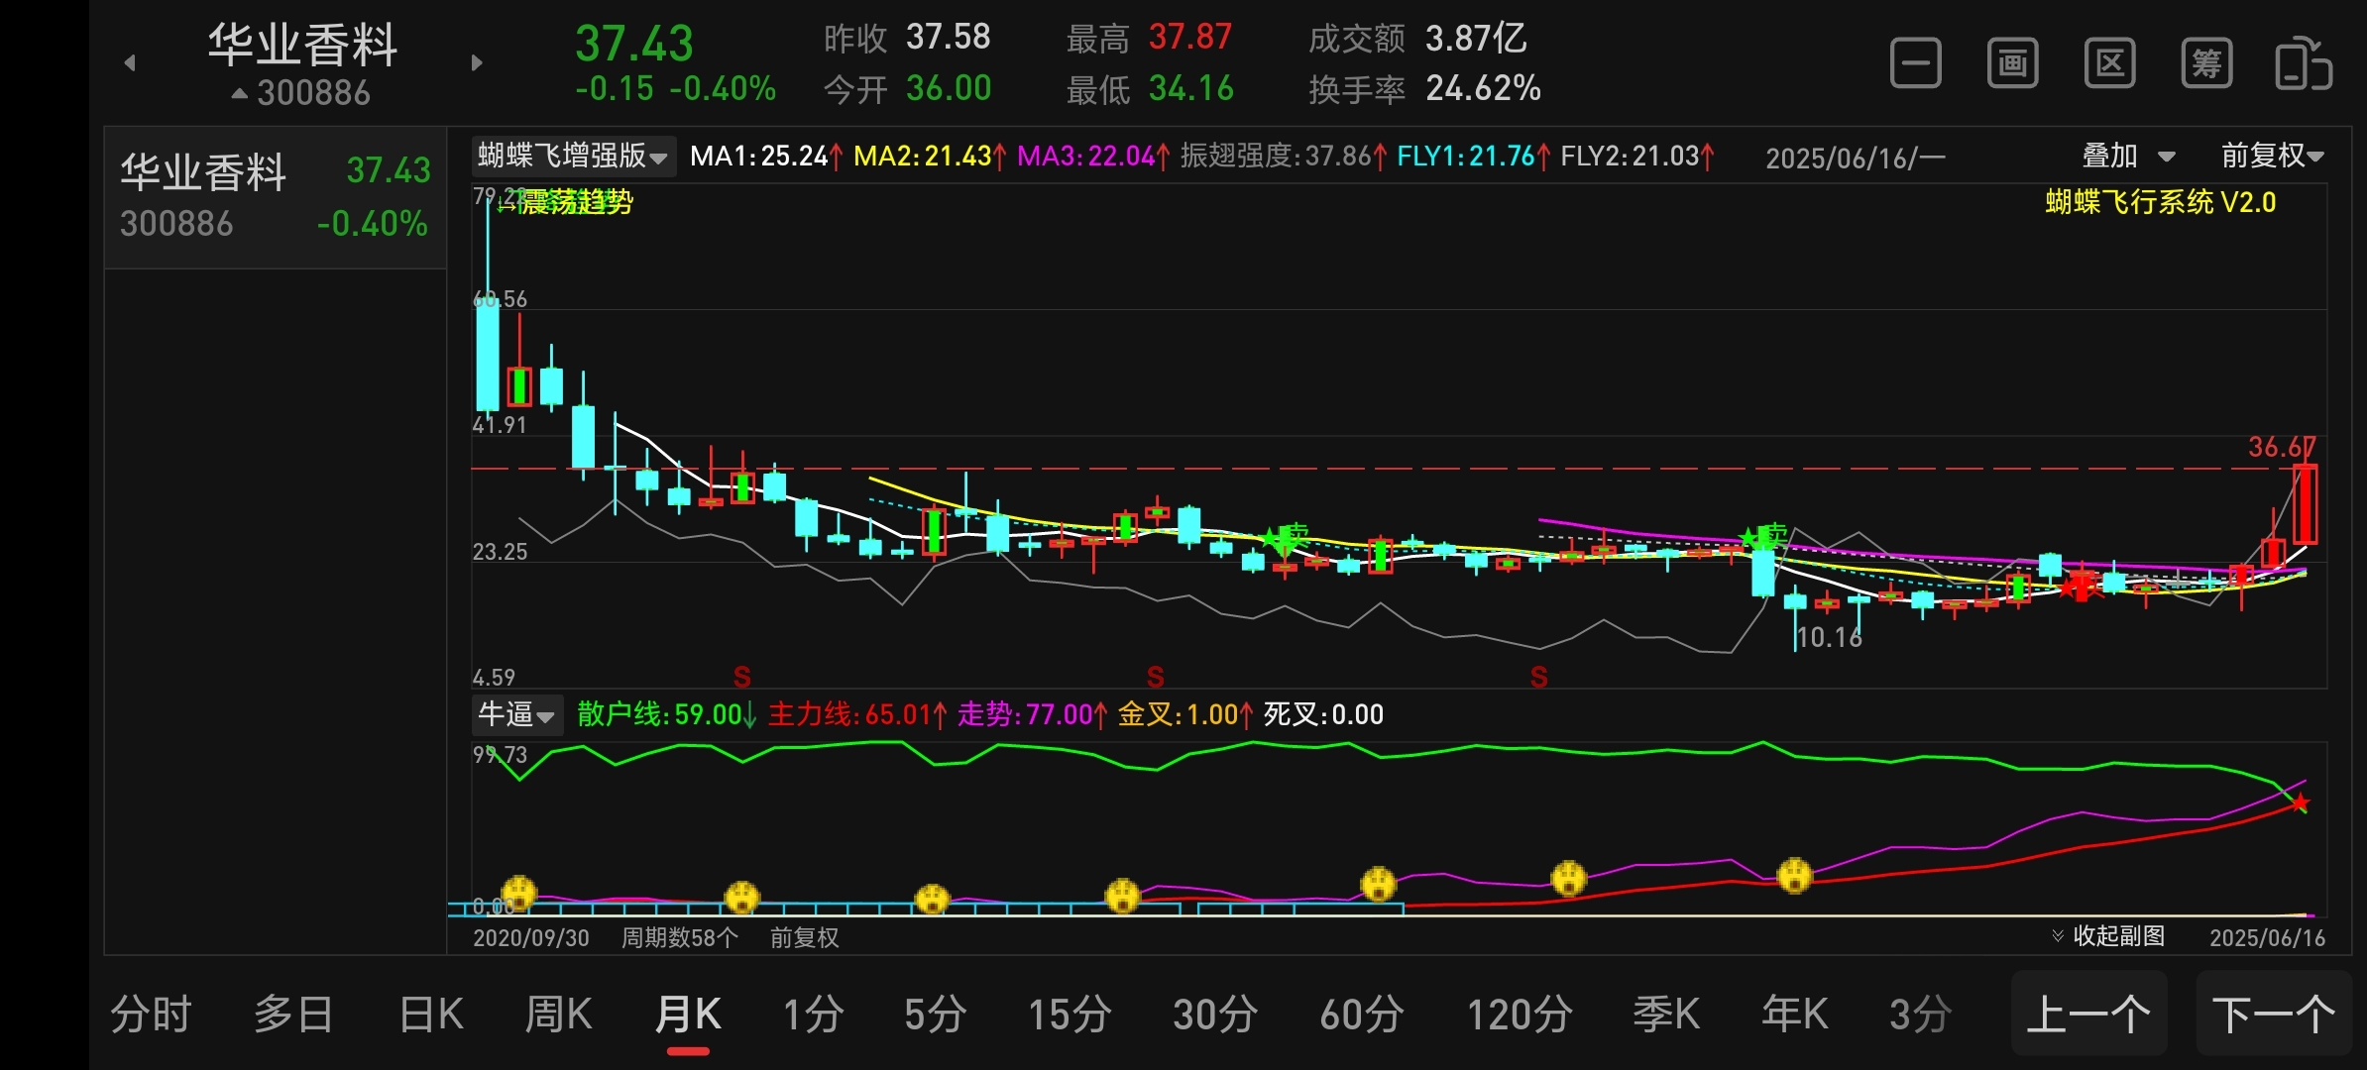
Task: Open the 前复权 adjustment dropdown
Action: 2272,157
